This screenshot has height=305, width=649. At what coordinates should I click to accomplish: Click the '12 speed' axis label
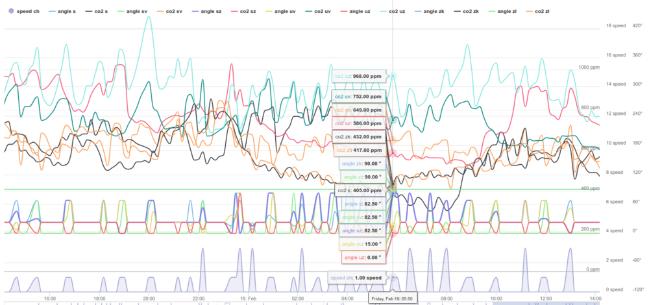[x=616, y=114]
